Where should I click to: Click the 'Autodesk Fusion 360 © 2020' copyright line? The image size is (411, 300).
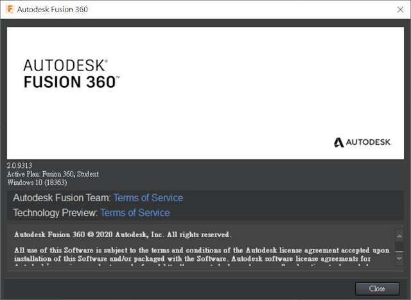pos(123,235)
